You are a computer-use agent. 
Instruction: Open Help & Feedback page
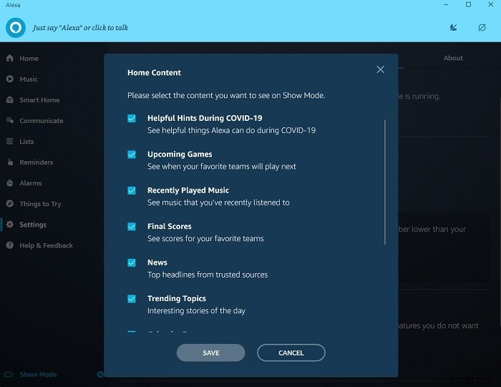click(46, 245)
